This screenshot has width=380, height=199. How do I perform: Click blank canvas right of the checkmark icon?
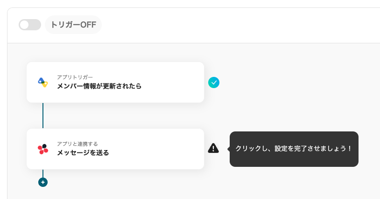(289, 82)
